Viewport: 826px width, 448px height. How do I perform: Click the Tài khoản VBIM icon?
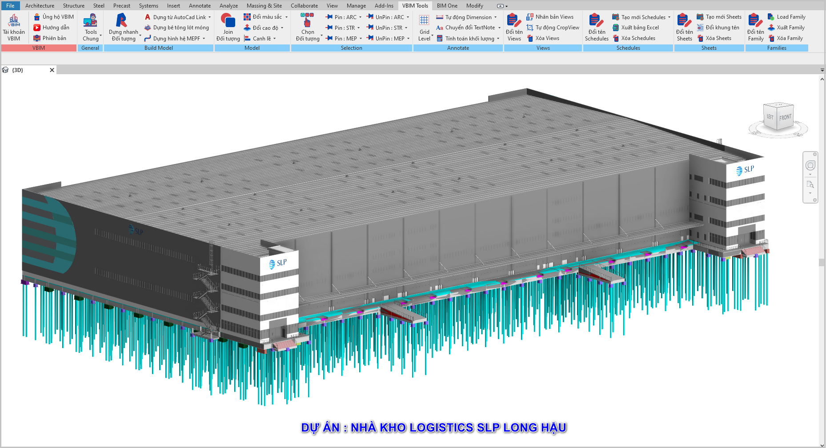pyautogui.click(x=14, y=21)
